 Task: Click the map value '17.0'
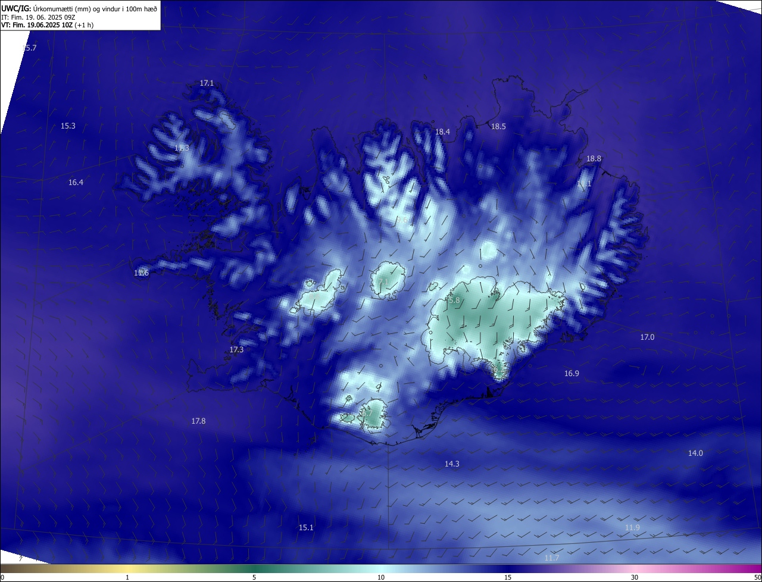click(647, 337)
